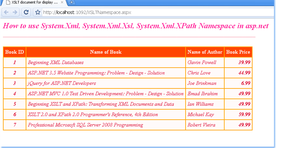281x148 pixels.
Task: Select 'Beginning XSLT and XPath' book title
Action: coord(101,104)
